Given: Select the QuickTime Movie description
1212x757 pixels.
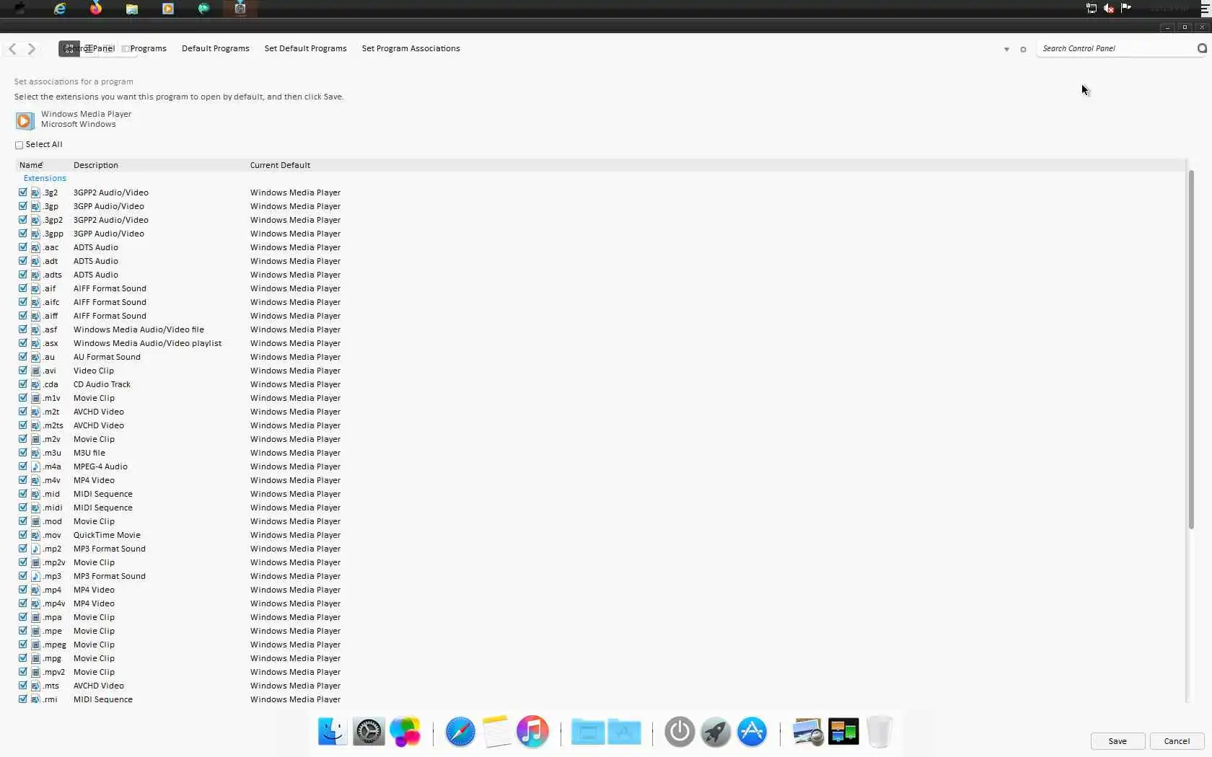Looking at the screenshot, I should point(107,535).
